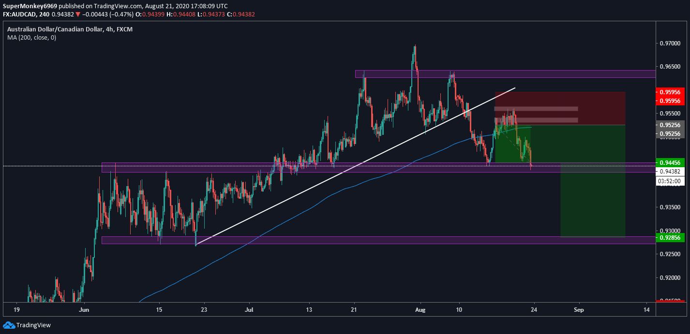
Task: Click the 0.92000 price axis label
Action: pyautogui.click(x=670, y=277)
